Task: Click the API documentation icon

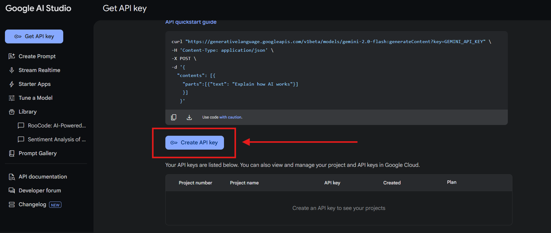Action: click(x=12, y=177)
